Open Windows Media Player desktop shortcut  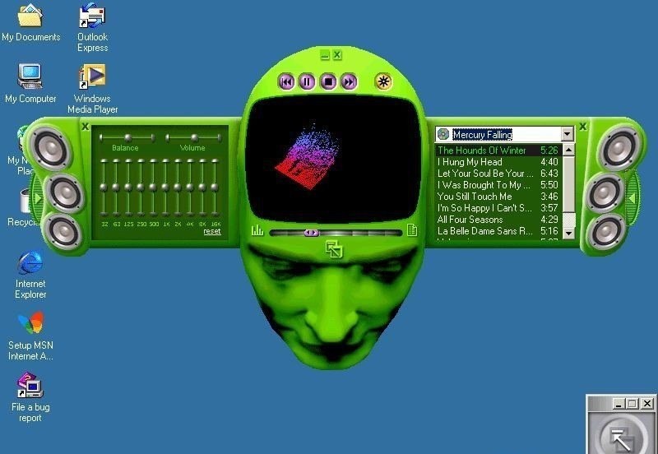[92, 89]
